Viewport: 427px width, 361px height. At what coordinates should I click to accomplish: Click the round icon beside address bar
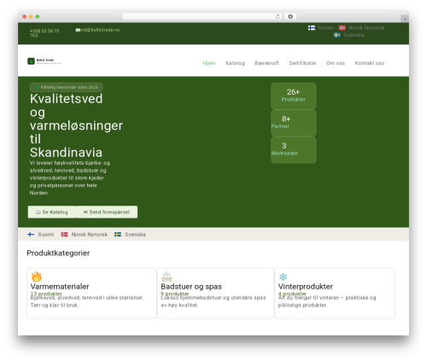pyautogui.click(x=290, y=17)
